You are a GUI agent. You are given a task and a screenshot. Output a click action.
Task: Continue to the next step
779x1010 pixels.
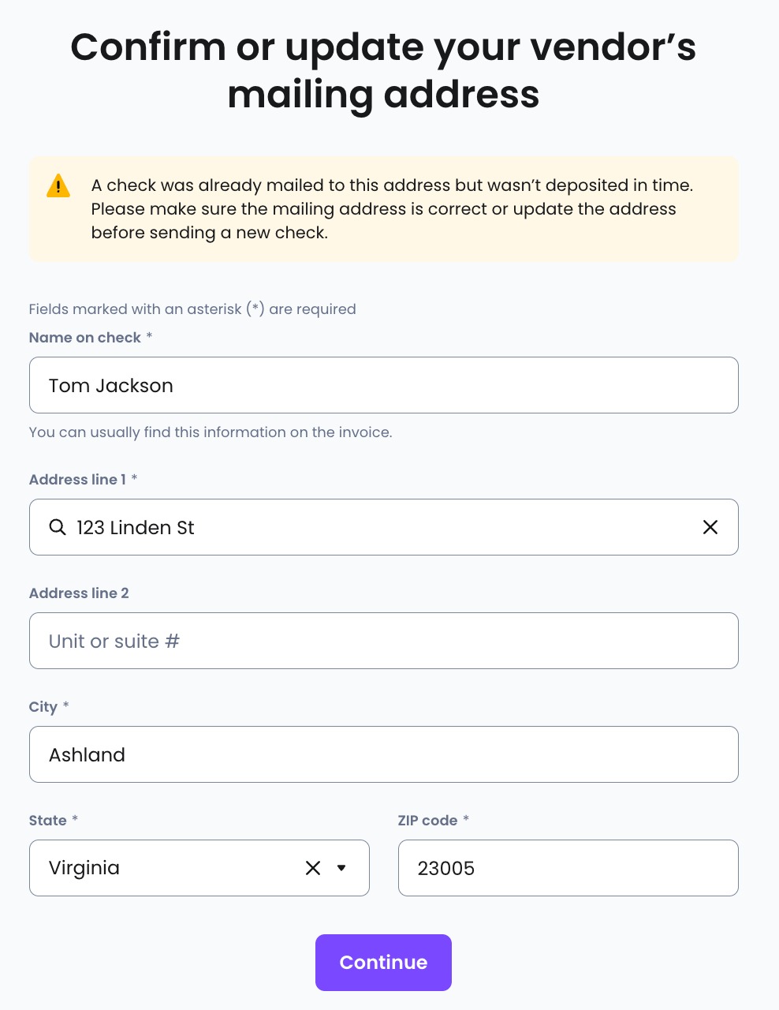pyautogui.click(x=383, y=963)
